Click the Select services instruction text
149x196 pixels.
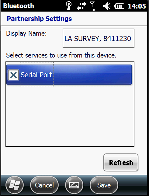coord(61,55)
